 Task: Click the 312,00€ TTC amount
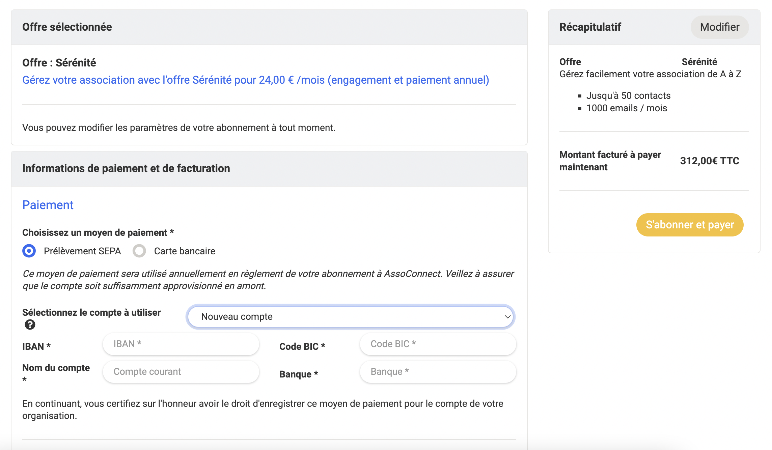coord(710,161)
